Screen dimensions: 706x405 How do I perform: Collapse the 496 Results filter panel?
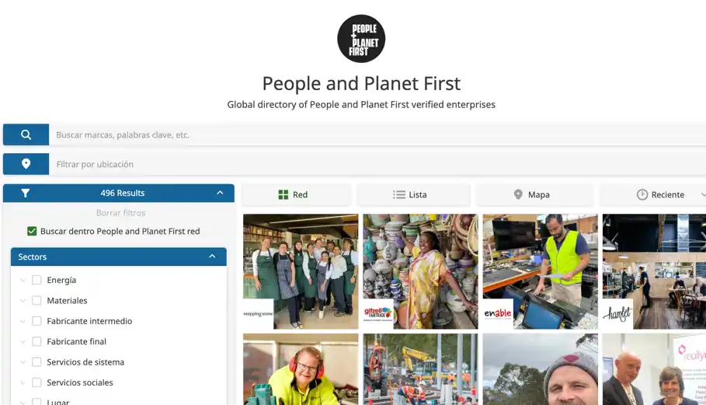pos(220,193)
